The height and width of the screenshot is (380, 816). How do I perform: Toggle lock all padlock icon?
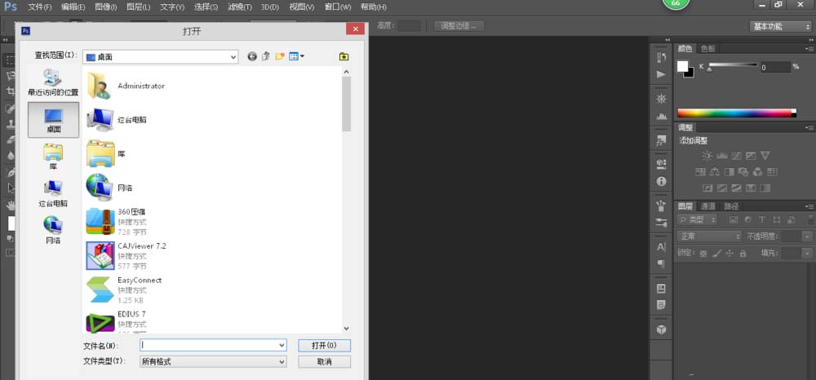coord(743,253)
